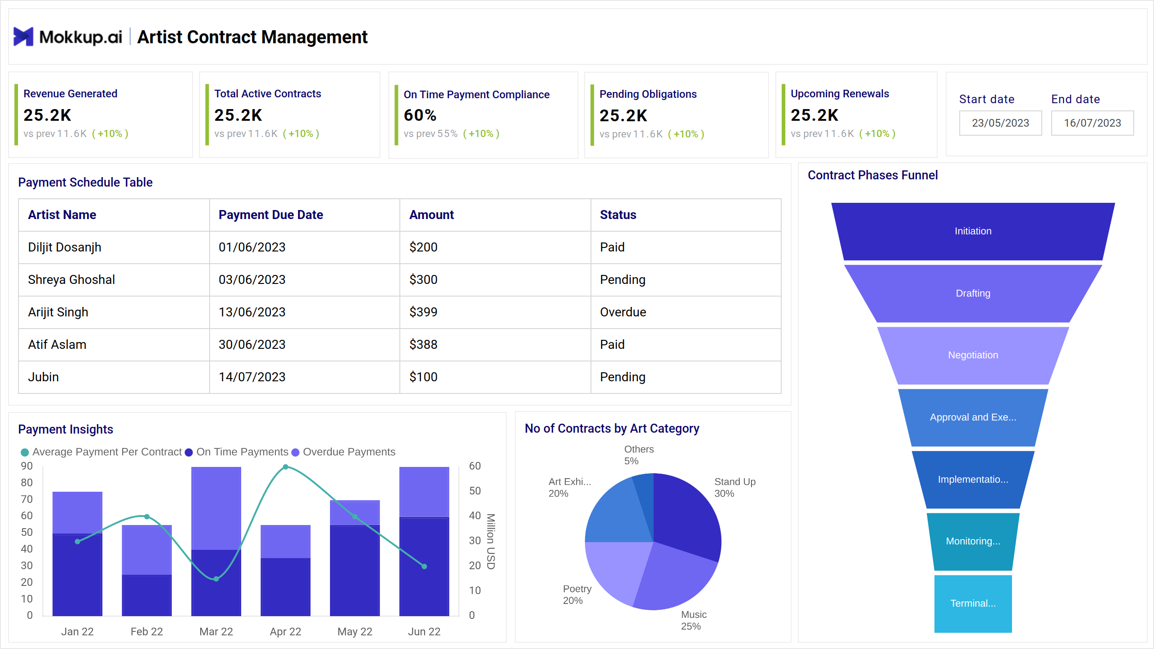Select the Diljit Dosanjh cell

pos(114,247)
